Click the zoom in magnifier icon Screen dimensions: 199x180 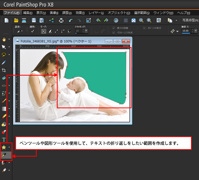point(149,20)
